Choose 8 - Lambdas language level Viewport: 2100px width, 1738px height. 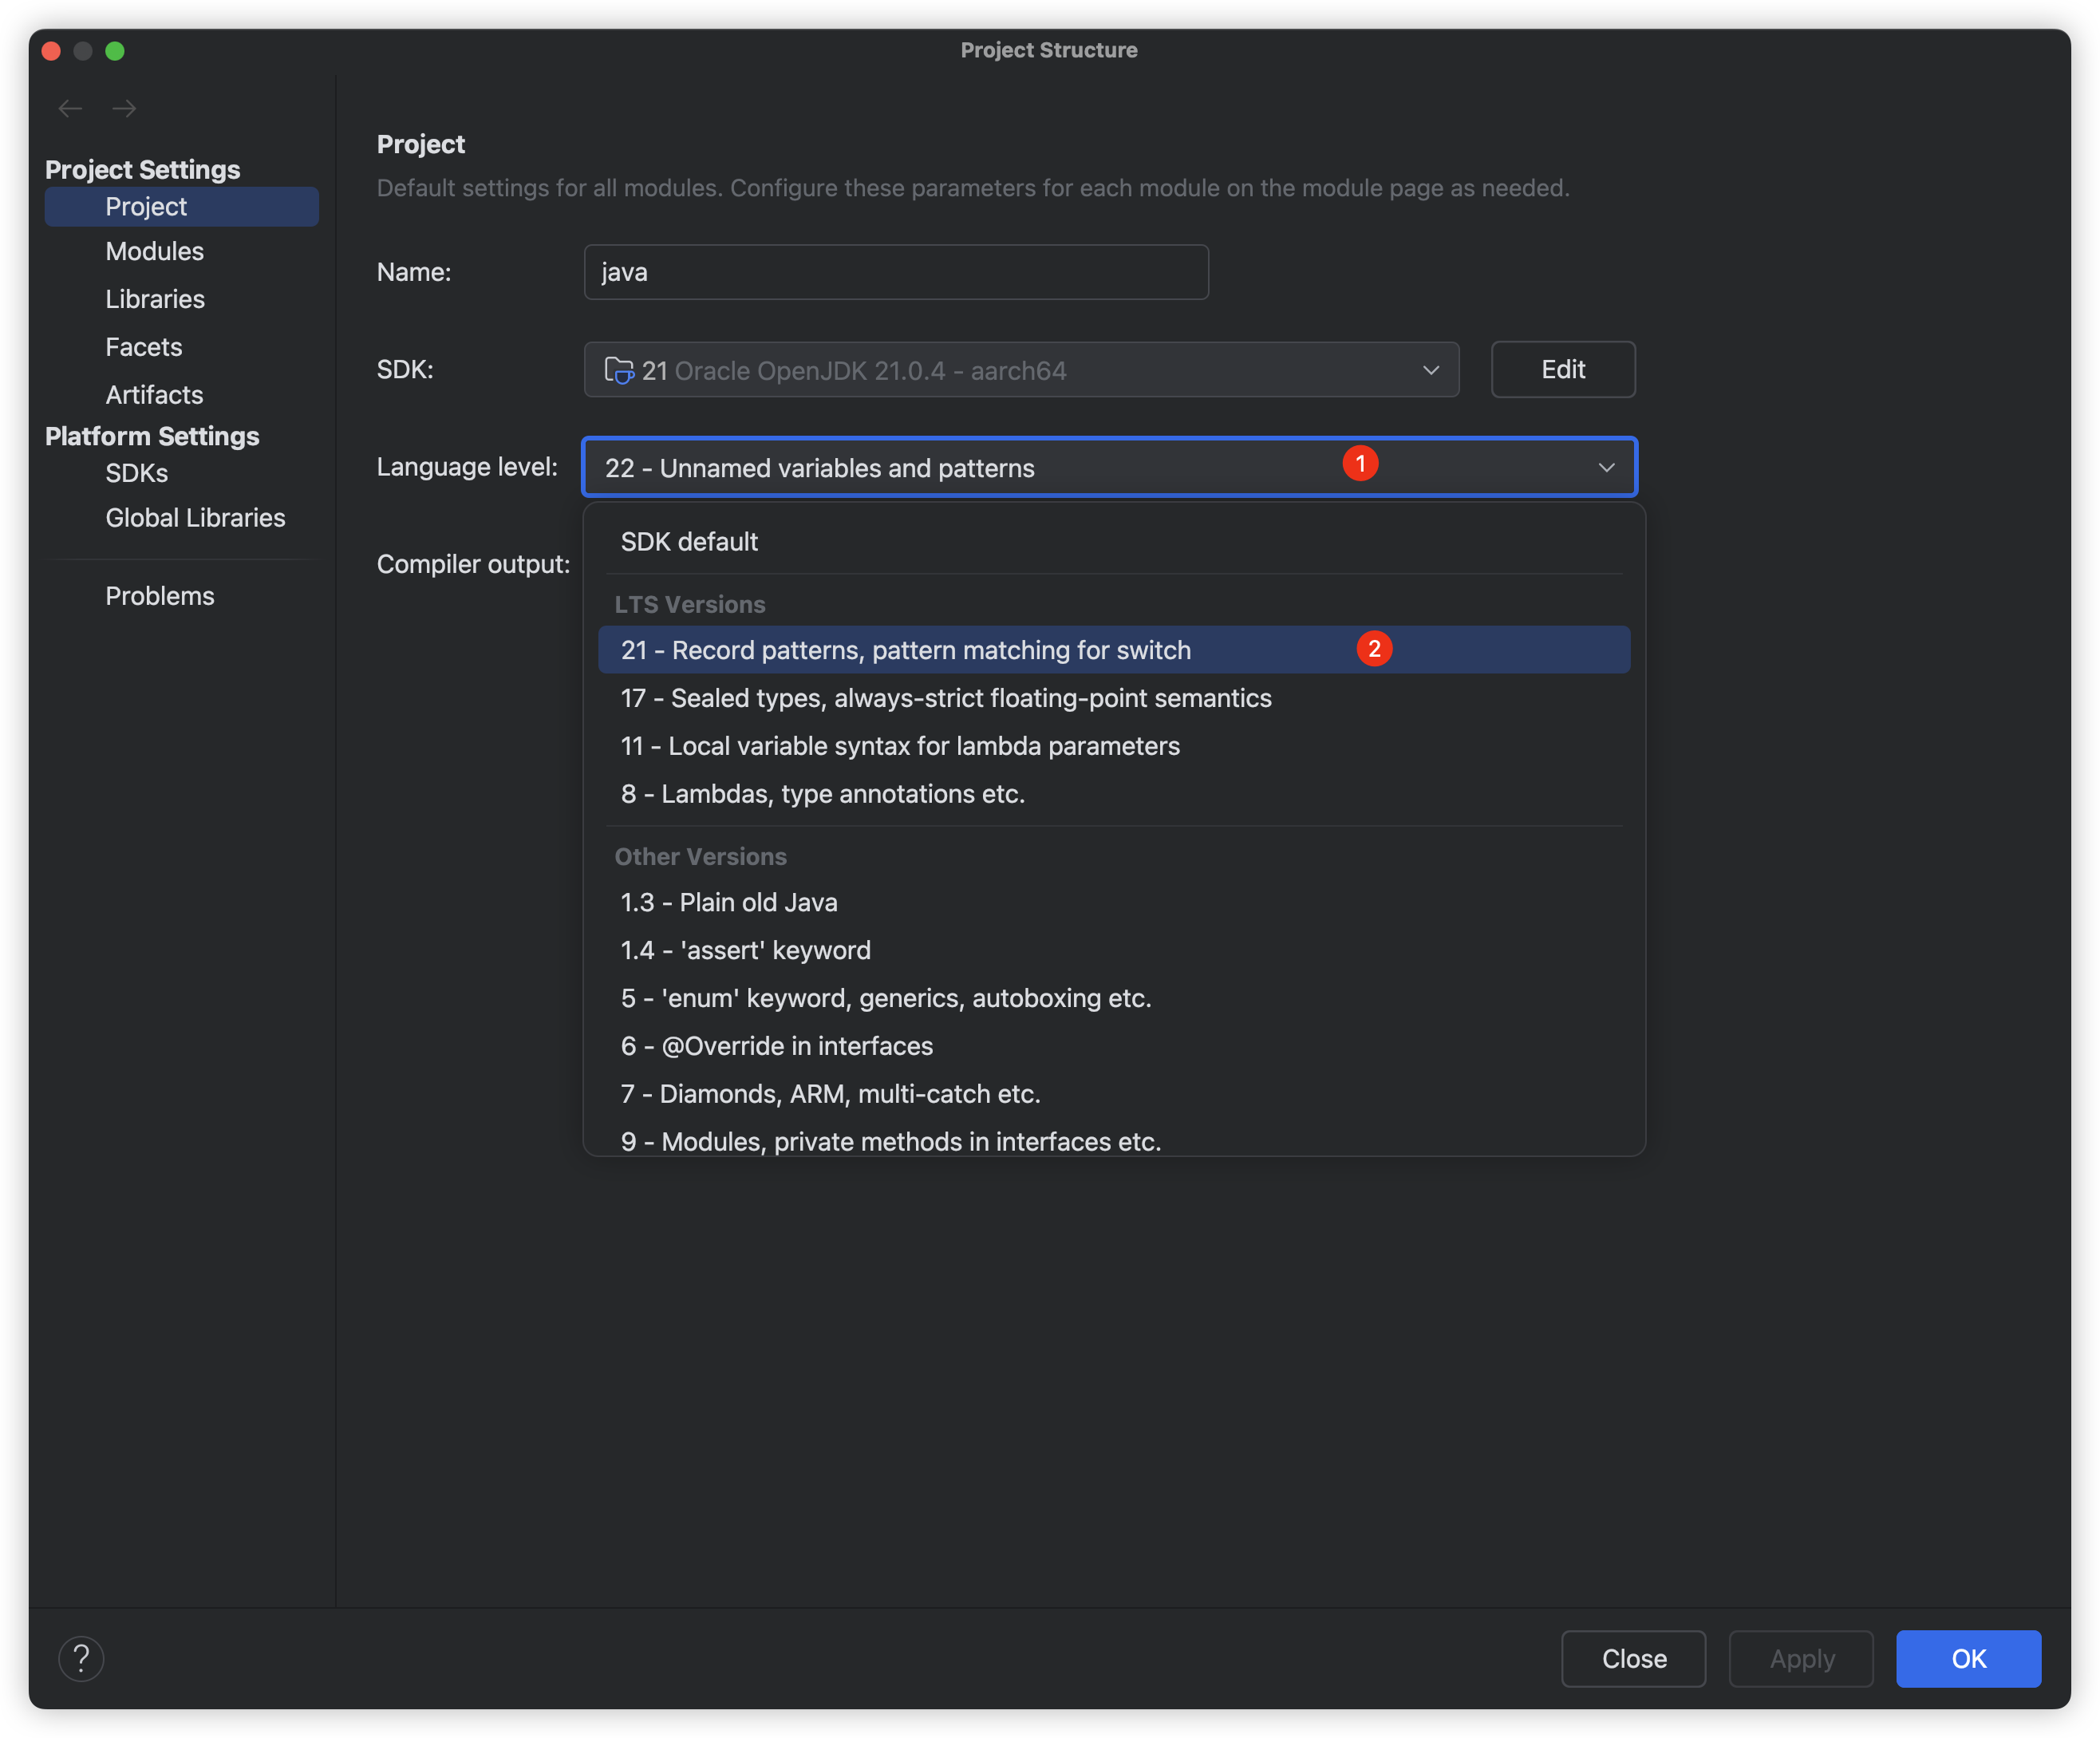pyautogui.click(x=822, y=794)
